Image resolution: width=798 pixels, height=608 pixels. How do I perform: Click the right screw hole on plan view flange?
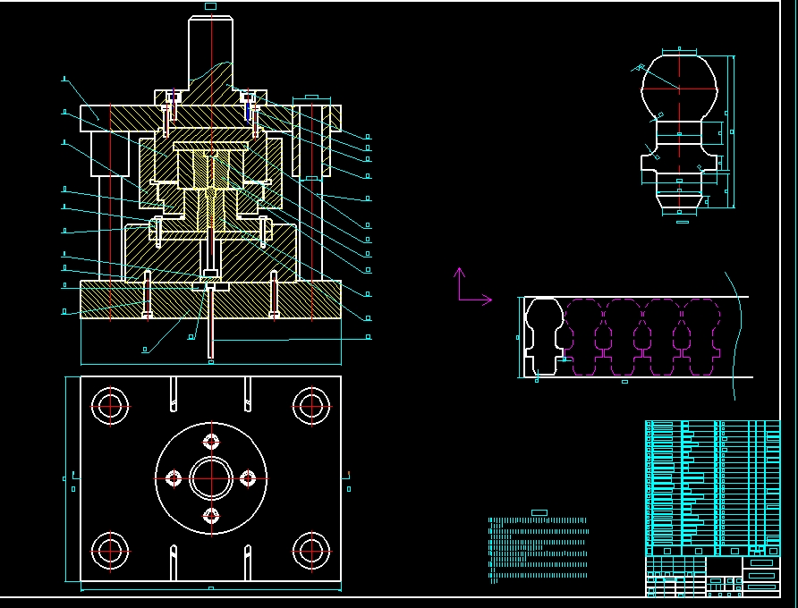click(x=248, y=478)
